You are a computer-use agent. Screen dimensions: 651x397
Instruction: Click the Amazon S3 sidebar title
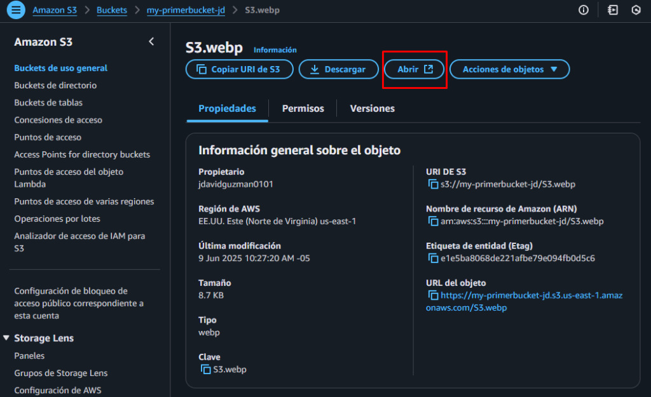point(43,42)
